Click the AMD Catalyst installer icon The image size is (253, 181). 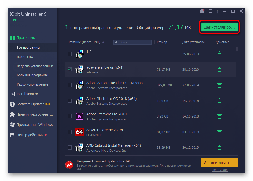pos(80,147)
